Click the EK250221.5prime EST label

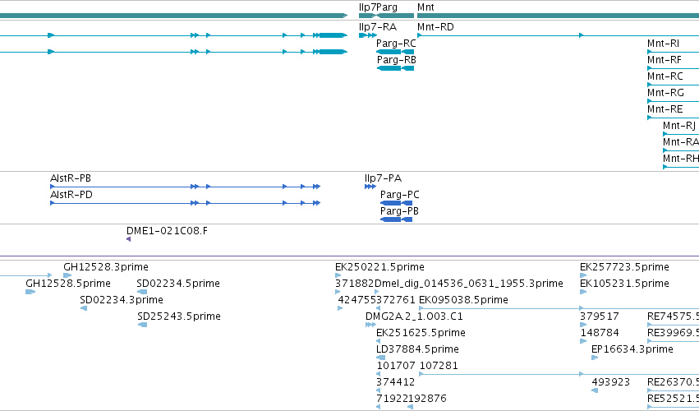(x=379, y=267)
